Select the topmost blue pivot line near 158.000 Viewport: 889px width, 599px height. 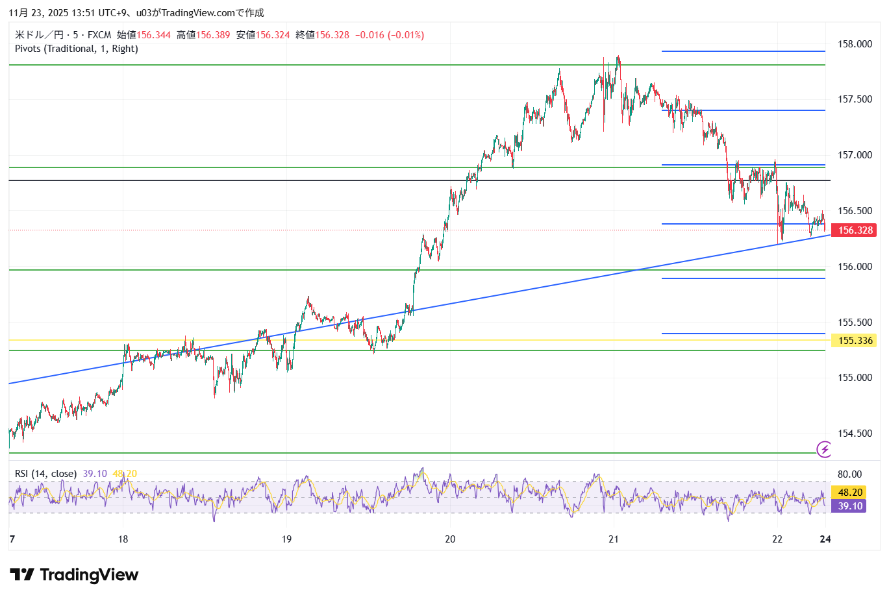[743, 51]
